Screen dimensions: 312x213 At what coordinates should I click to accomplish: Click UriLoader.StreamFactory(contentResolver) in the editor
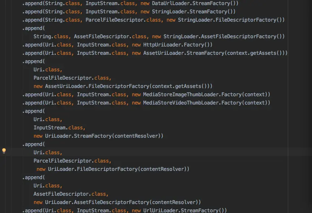pos(103,136)
